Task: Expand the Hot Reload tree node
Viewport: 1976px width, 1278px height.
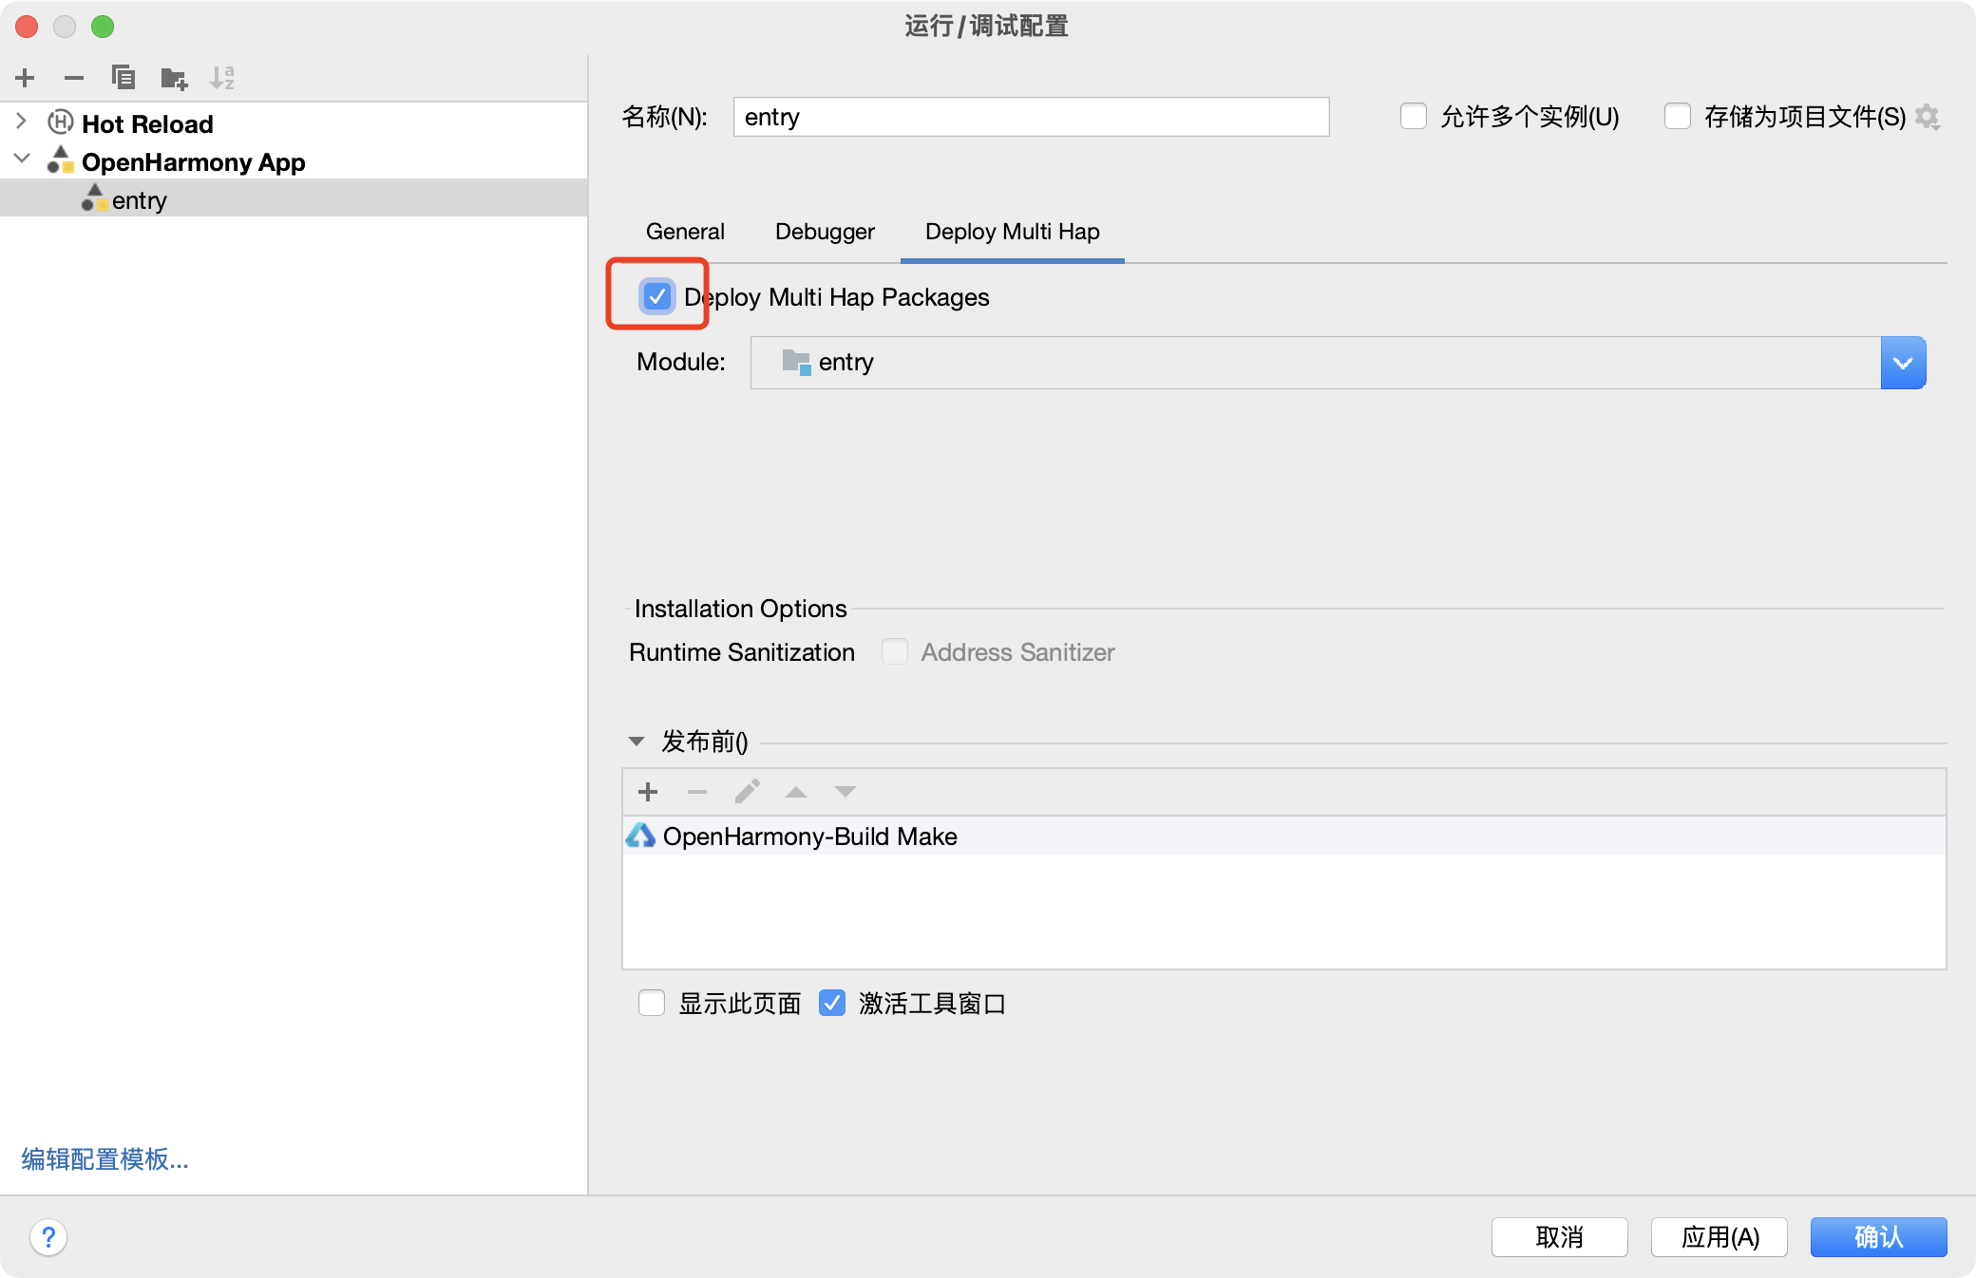Action: 22,122
